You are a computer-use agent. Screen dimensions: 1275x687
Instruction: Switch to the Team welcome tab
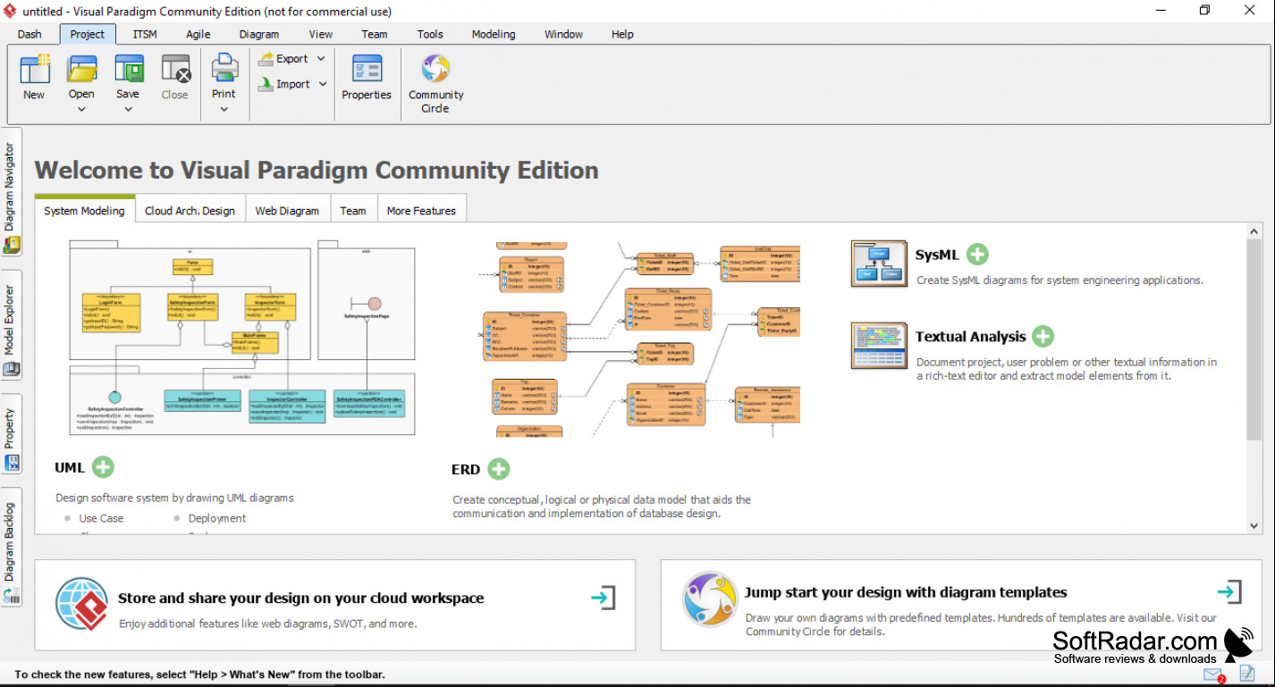coord(353,211)
